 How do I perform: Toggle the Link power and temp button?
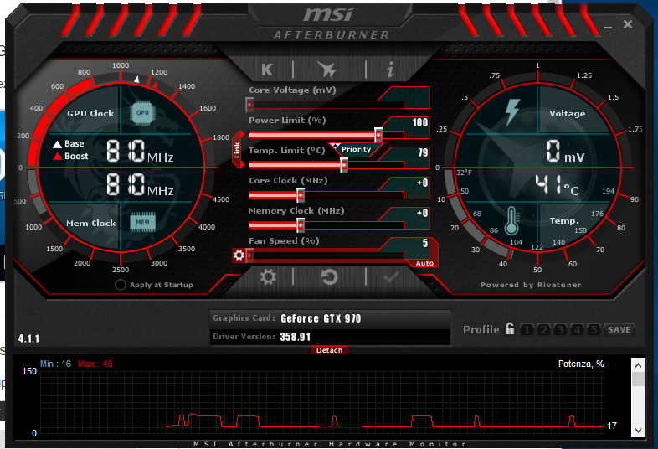point(238,150)
